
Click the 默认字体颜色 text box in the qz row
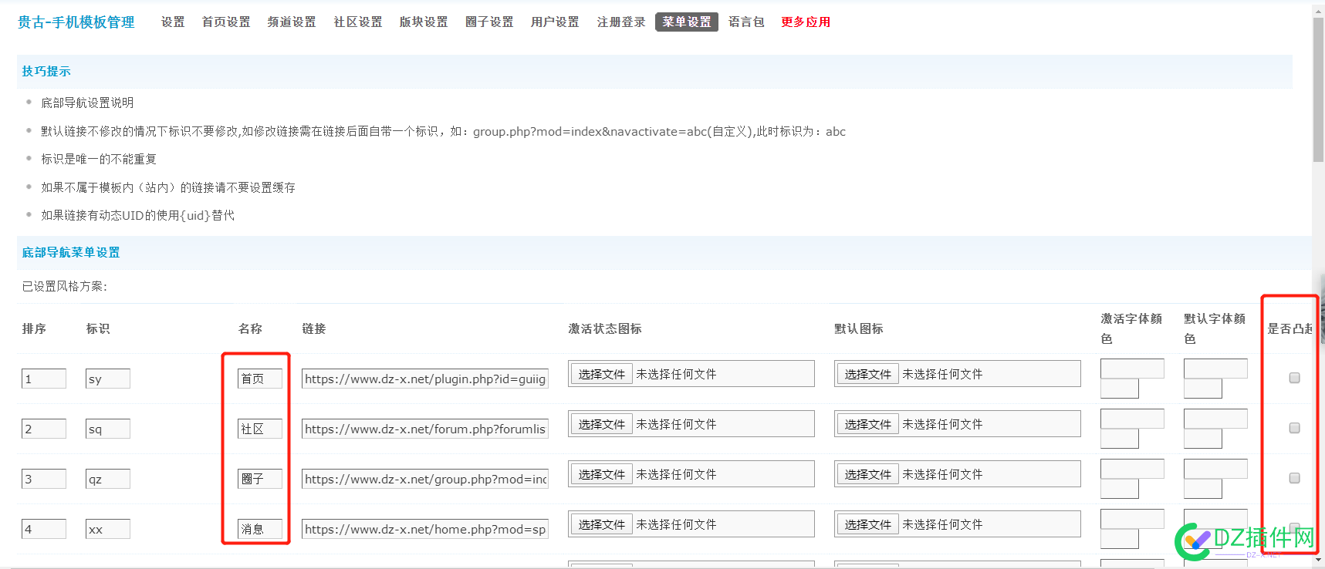click(x=1215, y=469)
